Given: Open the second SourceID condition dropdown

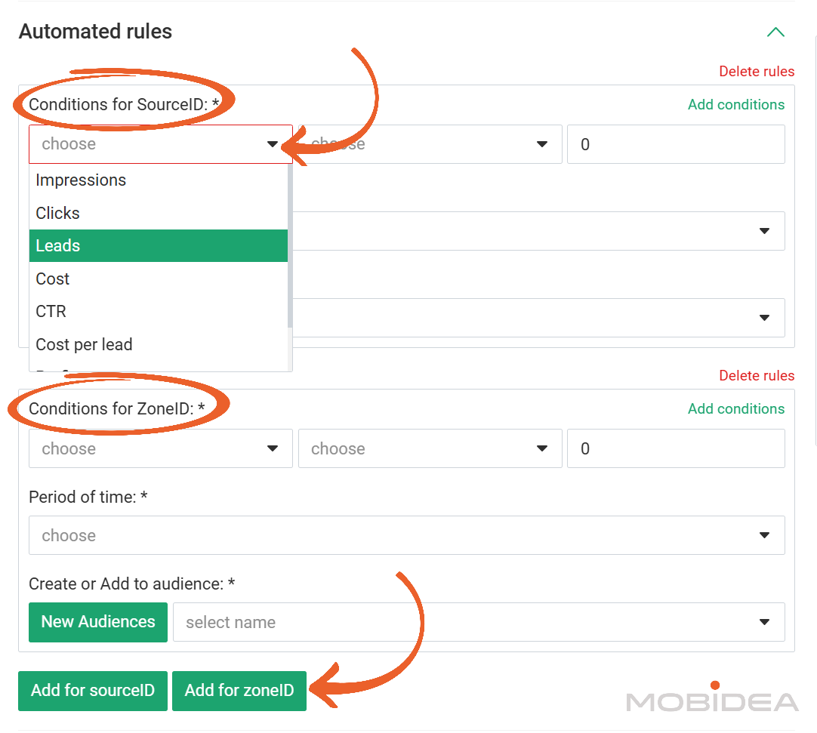Looking at the screenshot, I should pos(430,144).
